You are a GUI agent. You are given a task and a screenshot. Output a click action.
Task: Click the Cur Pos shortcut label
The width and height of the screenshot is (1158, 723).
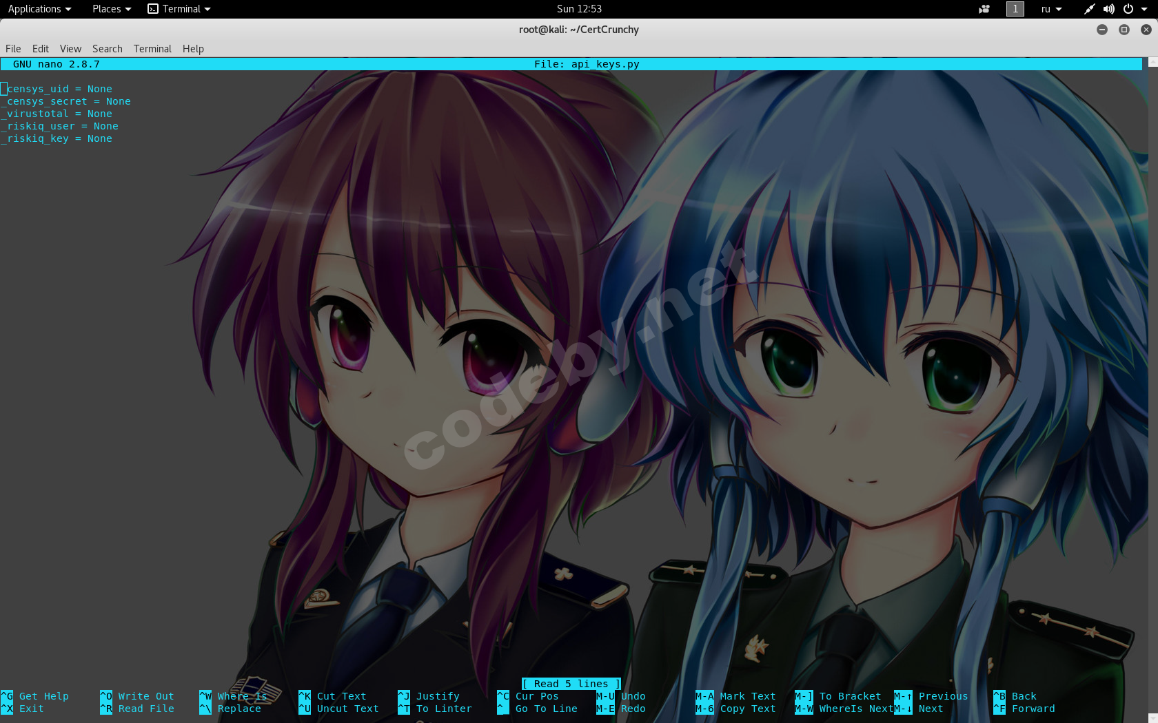(537, 696)
